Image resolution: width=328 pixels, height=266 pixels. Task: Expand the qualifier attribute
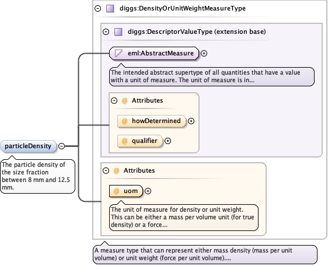tap(168, 141)
